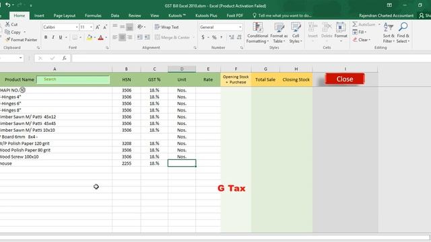Toggle Bold formatting
This screenshot has width=431, height=242.
[46, 38]
